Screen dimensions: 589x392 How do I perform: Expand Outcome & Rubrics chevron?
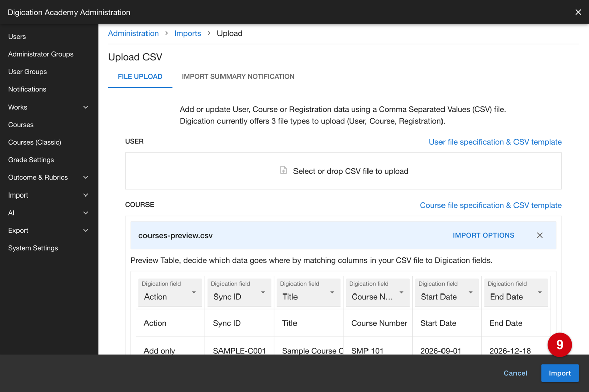[85, 177]
